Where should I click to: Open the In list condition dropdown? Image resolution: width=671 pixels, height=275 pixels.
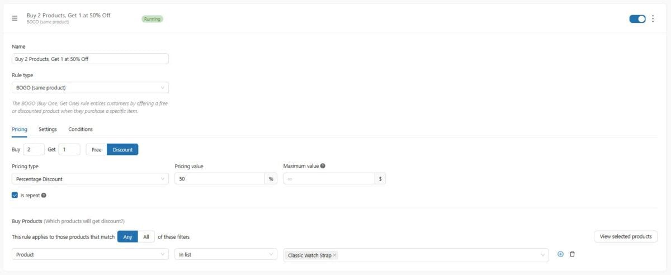[x=225, y=254]
